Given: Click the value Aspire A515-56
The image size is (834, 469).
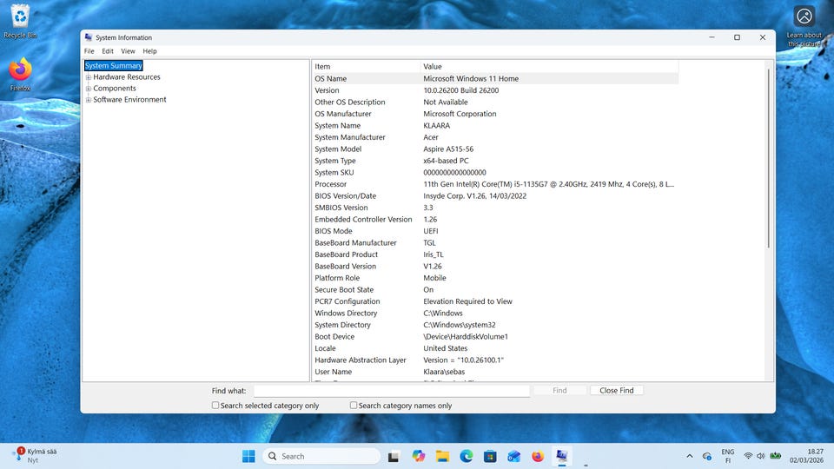Looking at the screenshot, I should 448,149.
